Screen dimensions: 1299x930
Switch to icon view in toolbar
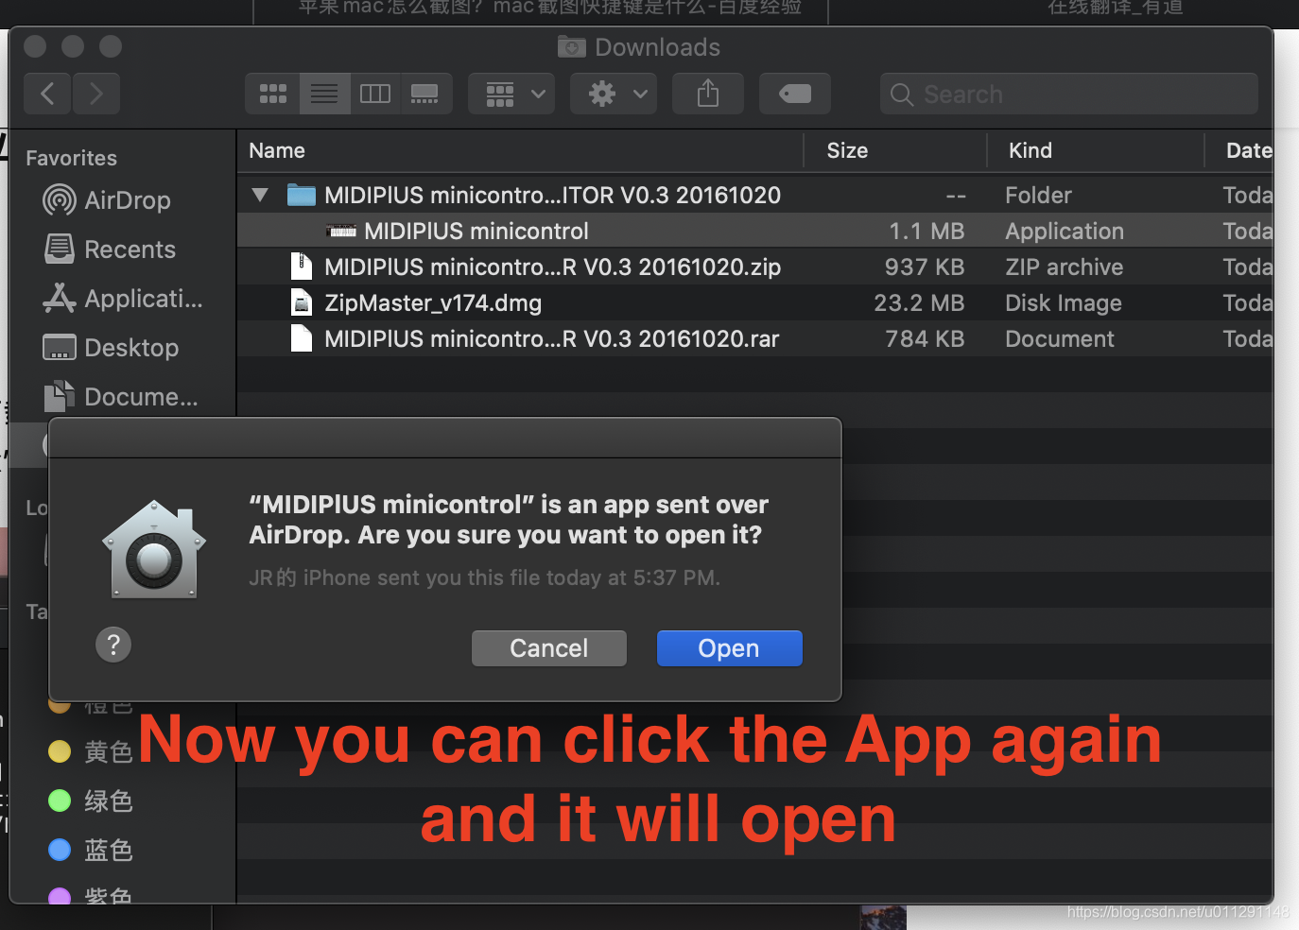click(x=273, y=94)
